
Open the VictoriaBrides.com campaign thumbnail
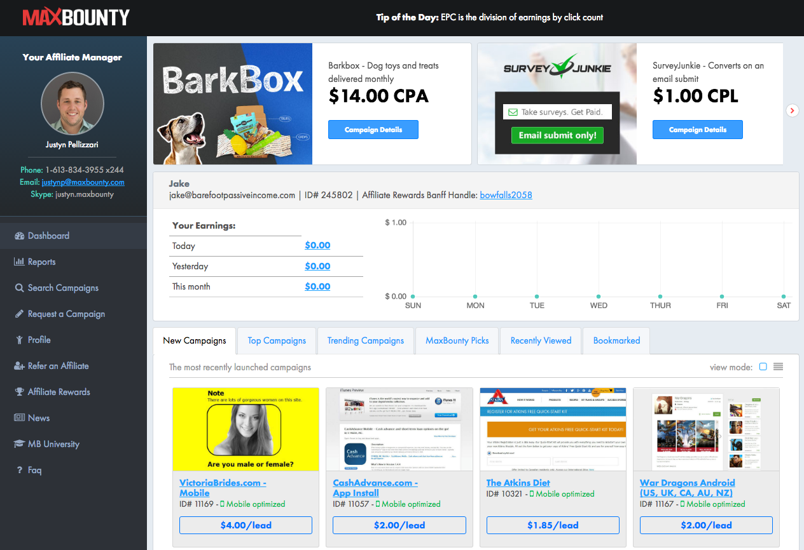(x=246, y=429)
